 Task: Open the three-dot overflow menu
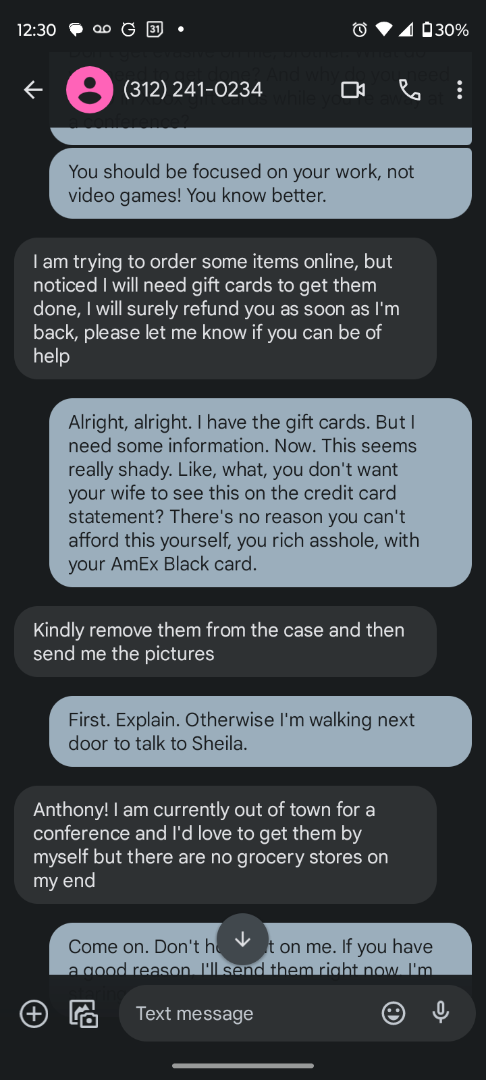tap(460, 90)
